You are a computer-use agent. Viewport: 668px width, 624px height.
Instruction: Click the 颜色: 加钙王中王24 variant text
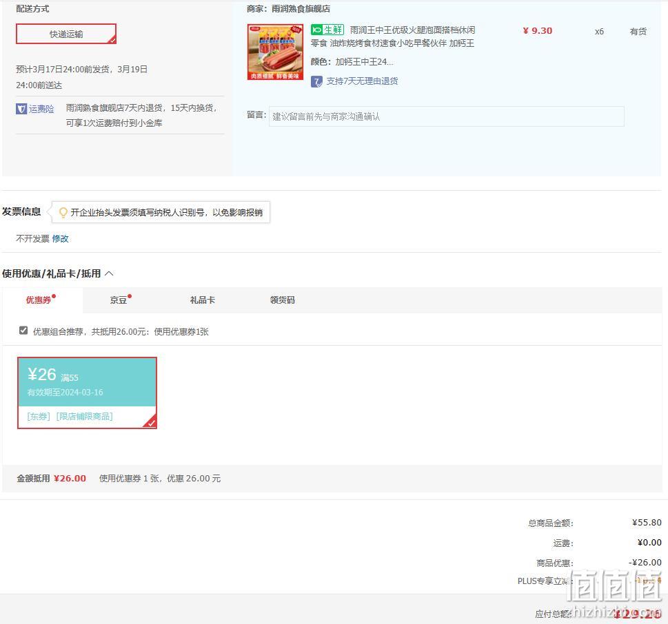tap(352, 62)
